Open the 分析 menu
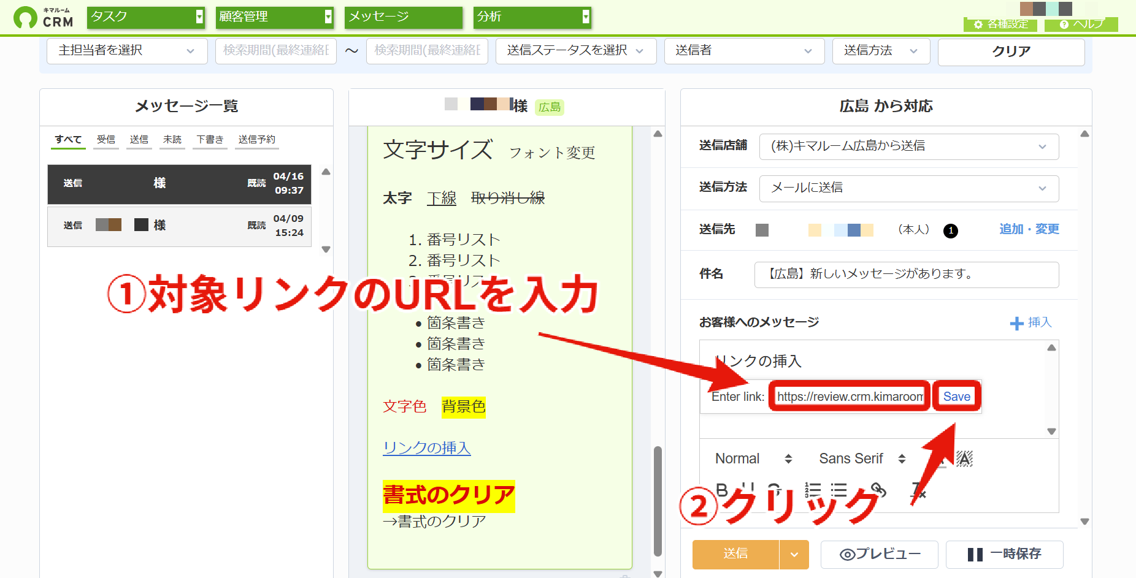 [532, 17]
